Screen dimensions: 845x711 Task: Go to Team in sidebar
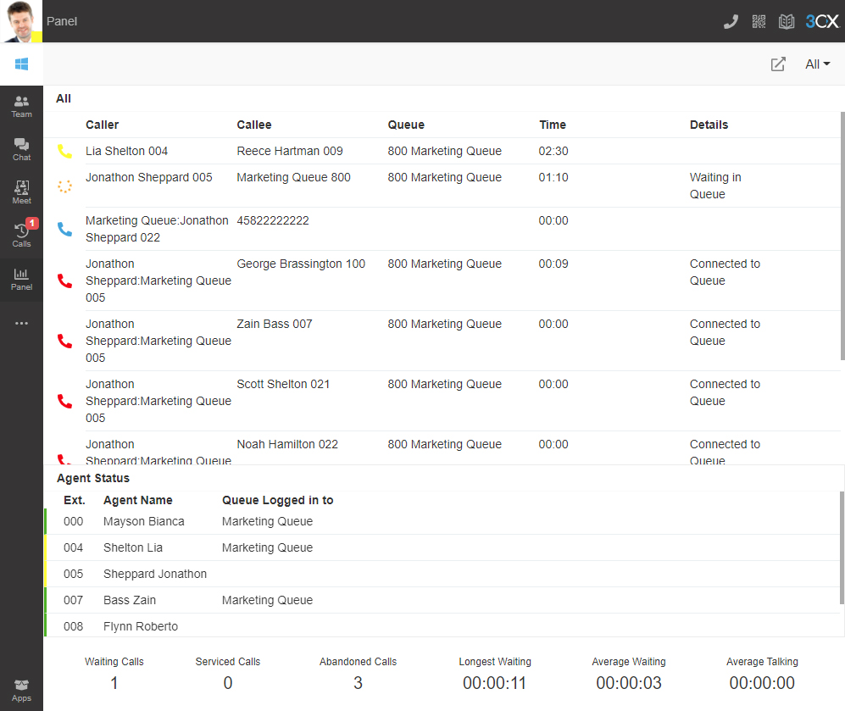click(21, 107)
